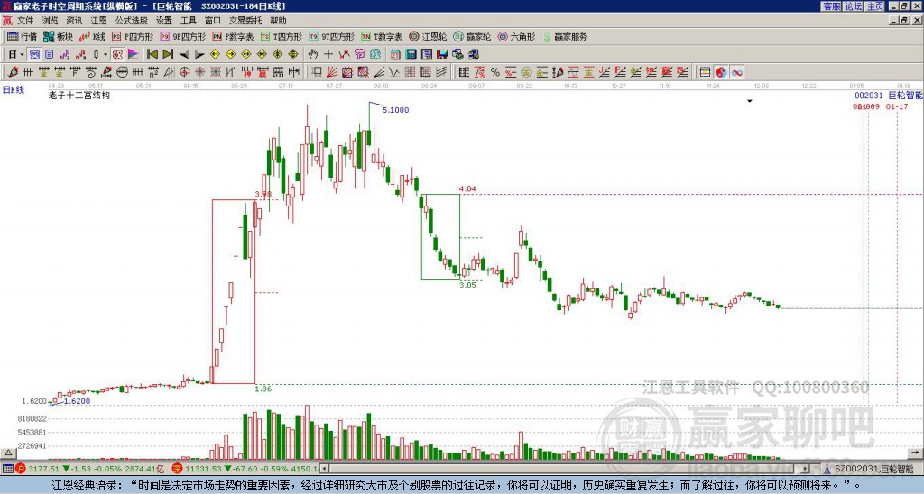This screenshot has width=924, height=494.
Task: Click the 权 adjusted-price toggle icon
Action: [x=117, y=55]
